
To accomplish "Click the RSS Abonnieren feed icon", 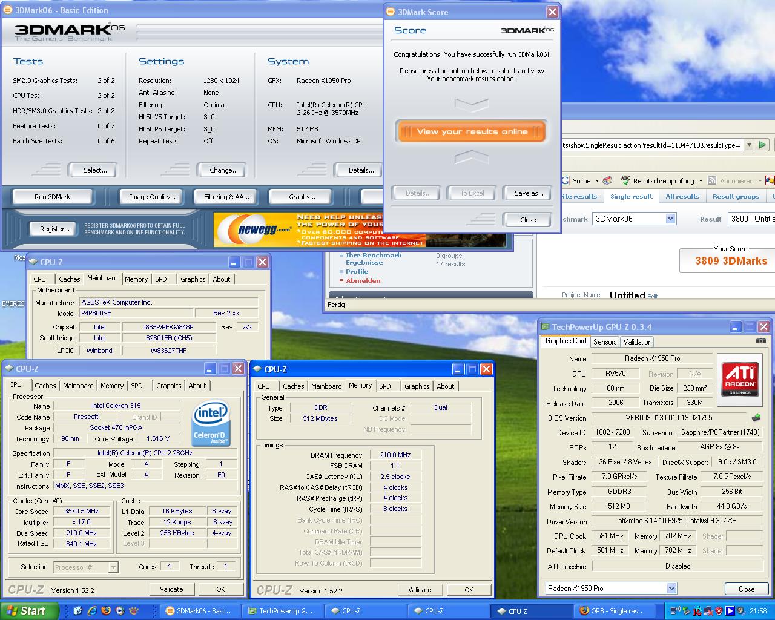I will coord(712,180).
